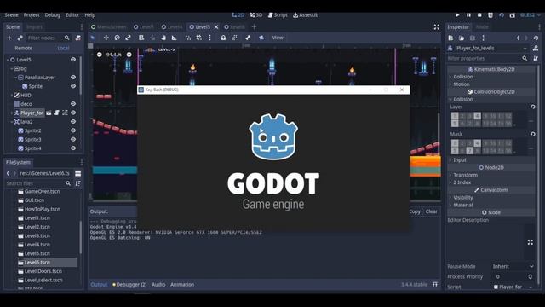Reset zoom via 94.4% button
This screenshot has width=545, height=307.
point(114,55)
